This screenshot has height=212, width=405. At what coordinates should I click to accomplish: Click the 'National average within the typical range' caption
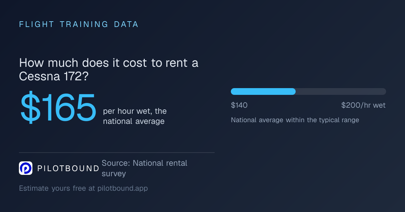pos(295,120)
